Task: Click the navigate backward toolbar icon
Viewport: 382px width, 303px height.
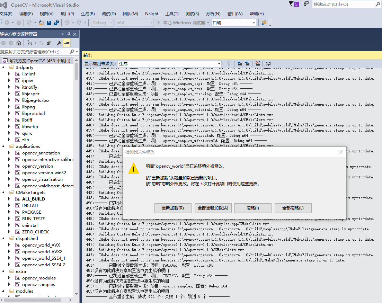Action: coord(7,23)
